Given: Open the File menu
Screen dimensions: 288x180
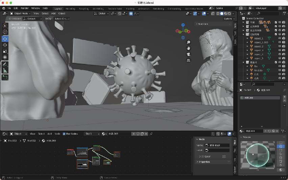Looking at the screenshot, I should pyautogui.click(x=9, y=8).
